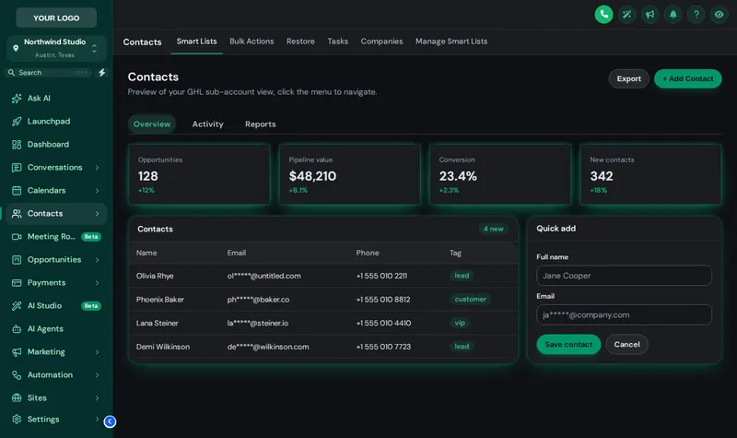Click the Save contact button
This screenshot has width=737, height=438.
[x=568, y=344]
